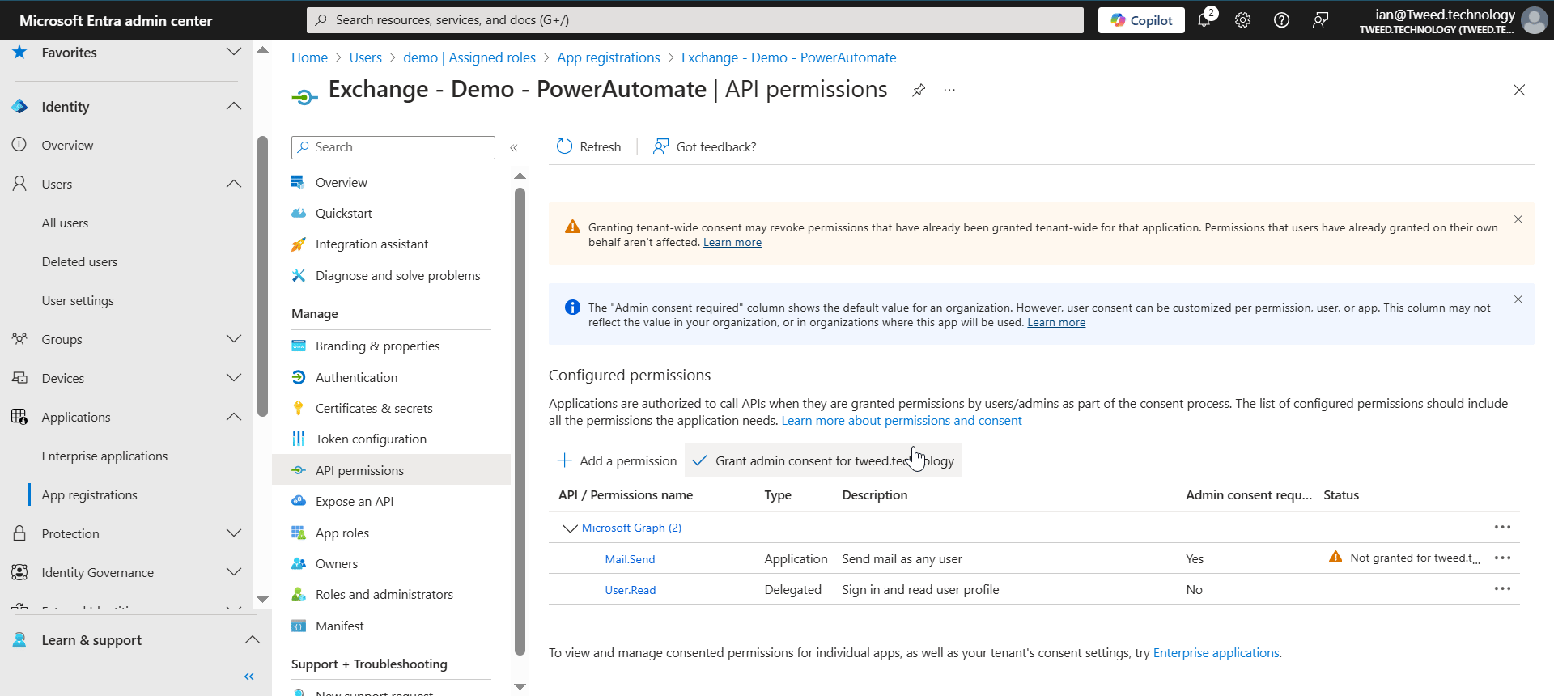Expand the Devices section chevron
The image size is (1554, 696).
pos(234,378)
